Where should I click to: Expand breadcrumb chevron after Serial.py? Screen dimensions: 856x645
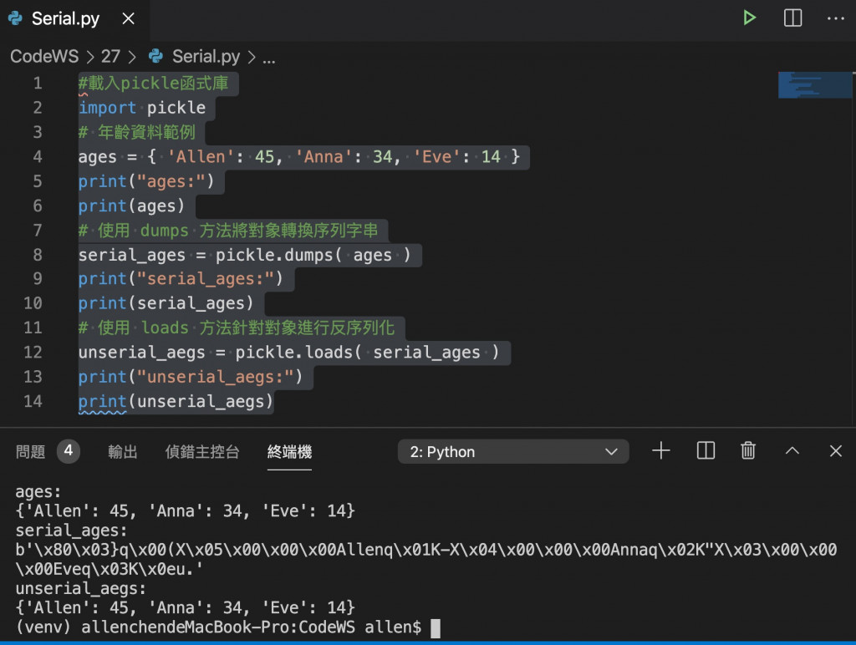pyautogui.click(x=252, y=57)
